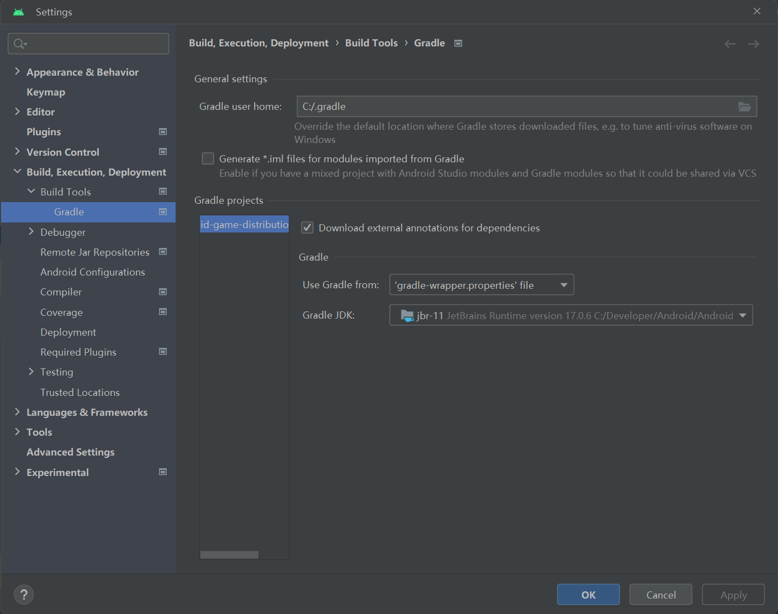
Task: Open Trusted Locations settings page
Action: point(80,393)
